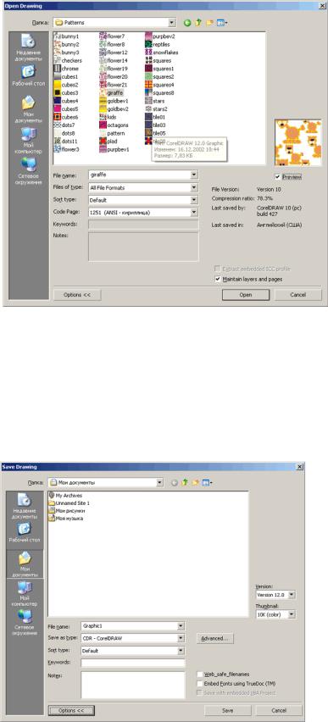The width and height of the screenshot is (328, 722).
Task: Select the reptiles pattern file
Action: [x=158, y=44]
